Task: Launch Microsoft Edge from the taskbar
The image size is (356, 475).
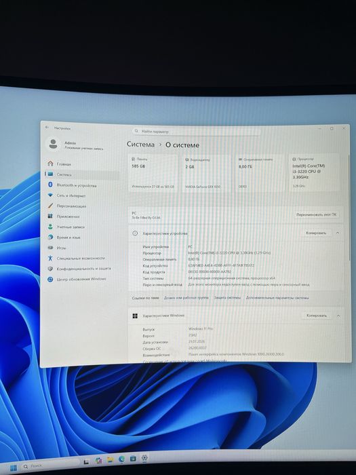Action: (121, 459)
